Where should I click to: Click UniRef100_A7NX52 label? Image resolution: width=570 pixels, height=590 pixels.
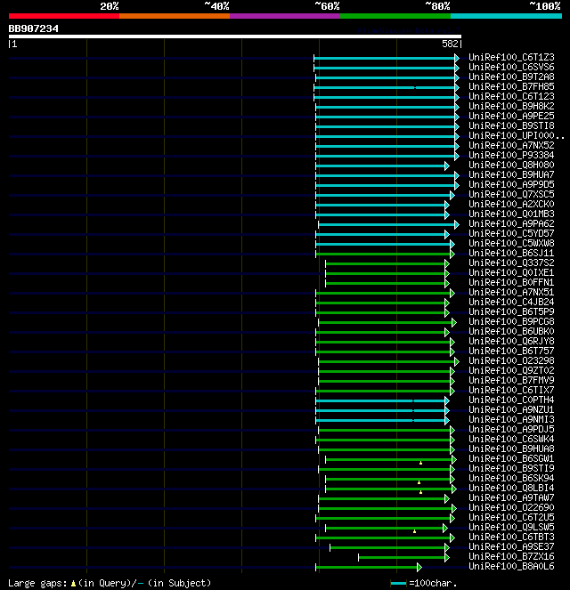click(x=511, y=145)
